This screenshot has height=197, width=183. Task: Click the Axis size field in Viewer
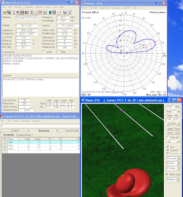174,112
